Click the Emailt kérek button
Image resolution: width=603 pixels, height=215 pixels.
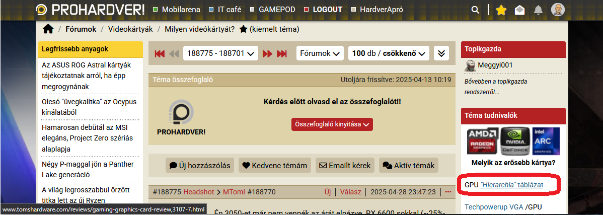pyautogui.click(x=345, y=165)
